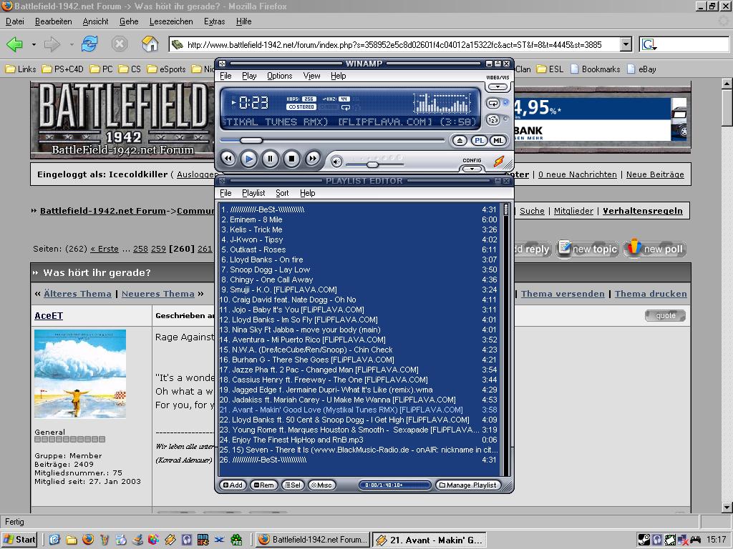This screenshot has height=549, width=733.
Task: Stop playback in Winamp
Action: pos(291,159)
